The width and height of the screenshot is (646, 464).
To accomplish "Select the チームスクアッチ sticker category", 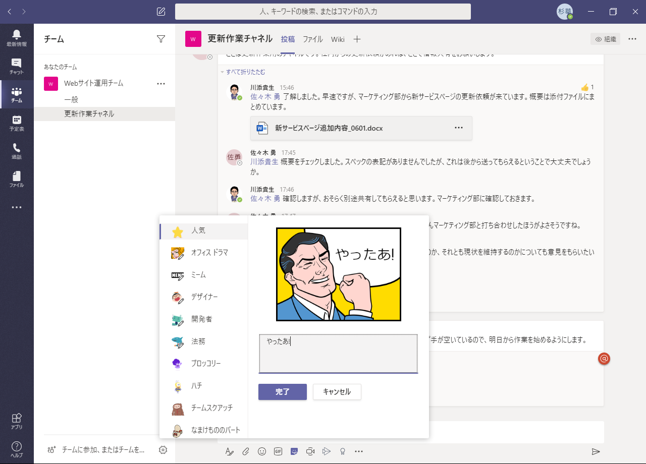I will click(204, 408).
